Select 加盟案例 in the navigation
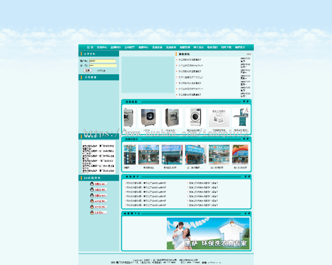 pos(185,47)
